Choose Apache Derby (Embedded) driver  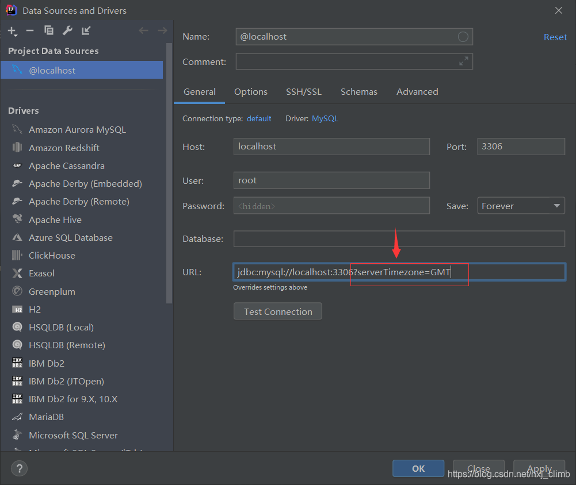[85, 183]
